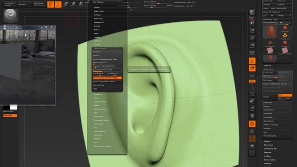Viewport: 297px width, 167px height.
Task: Open QuickSave preferences
Action: pos(98,135)
